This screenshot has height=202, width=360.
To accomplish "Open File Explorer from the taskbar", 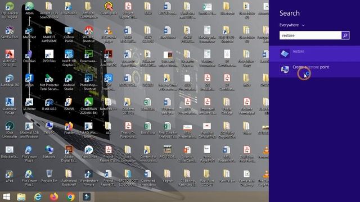I will tap(21, 197).
